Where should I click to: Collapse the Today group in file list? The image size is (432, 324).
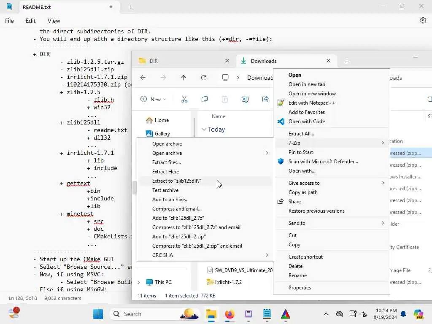click(x=204, y=129)
